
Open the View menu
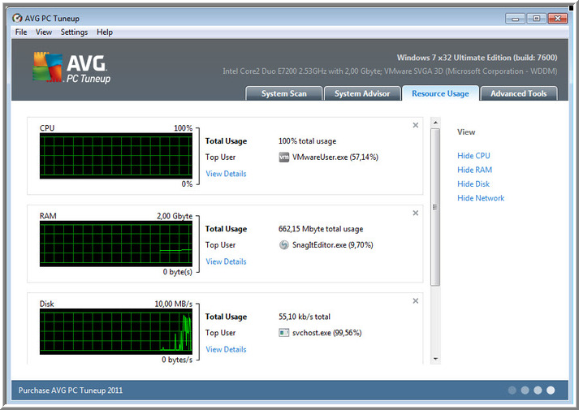44,32
